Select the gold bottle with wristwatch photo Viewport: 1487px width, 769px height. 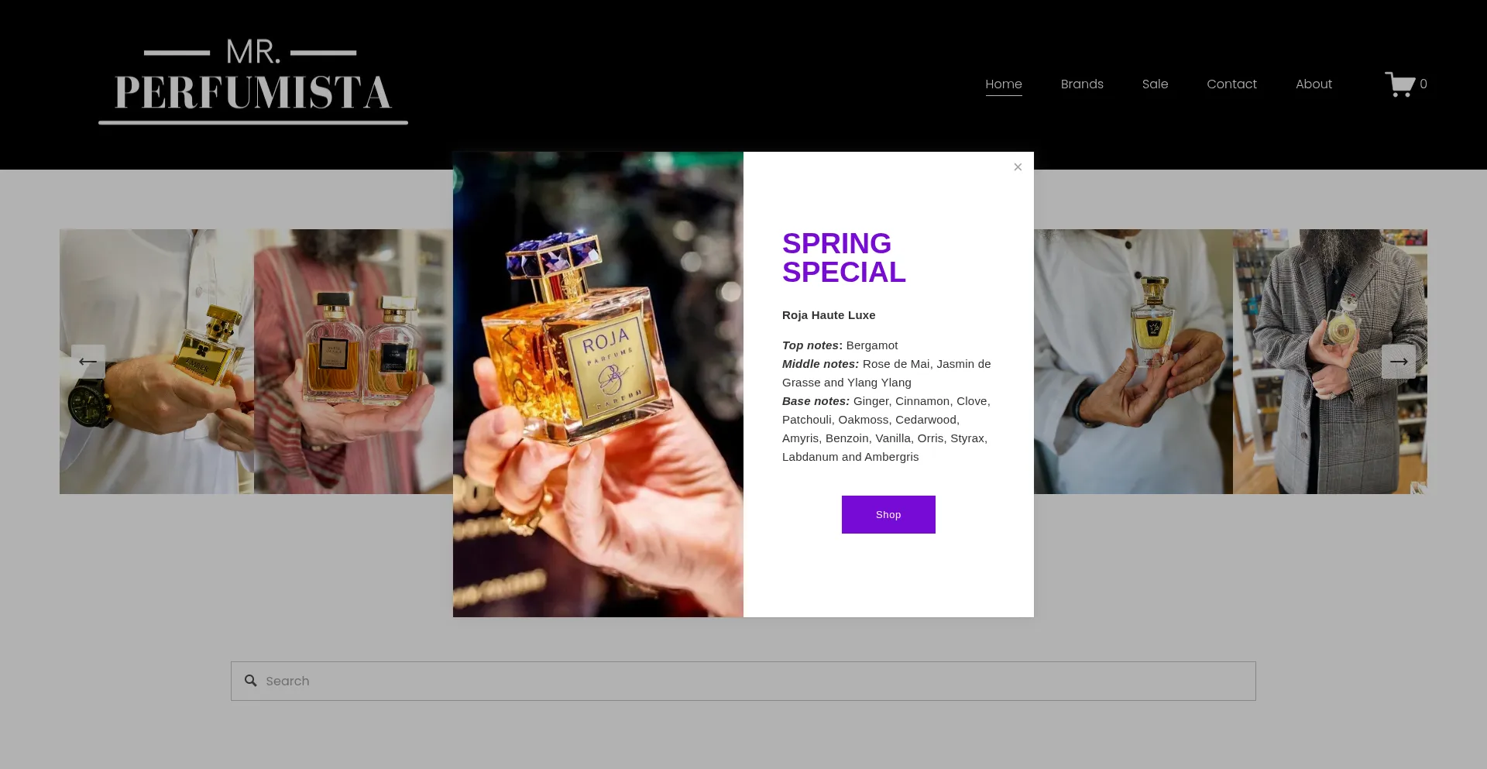click(156, 362)
